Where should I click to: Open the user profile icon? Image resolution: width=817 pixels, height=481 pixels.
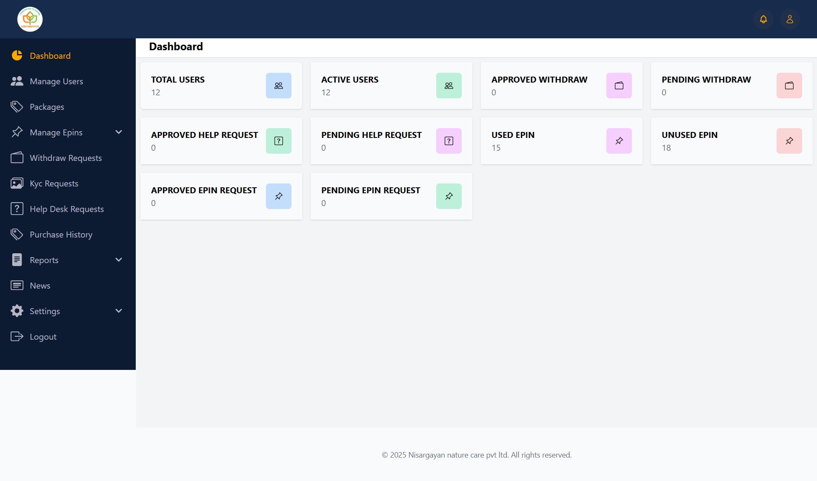[790, 19]
